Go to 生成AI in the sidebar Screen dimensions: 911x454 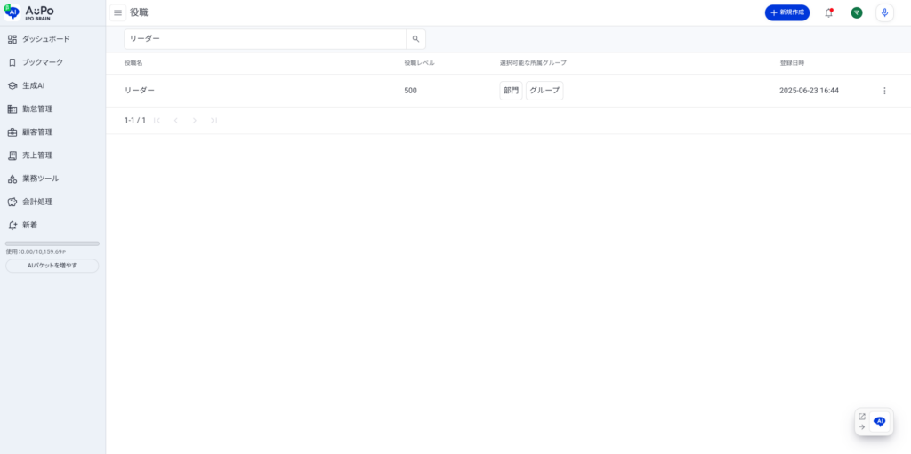pos(33,85)
